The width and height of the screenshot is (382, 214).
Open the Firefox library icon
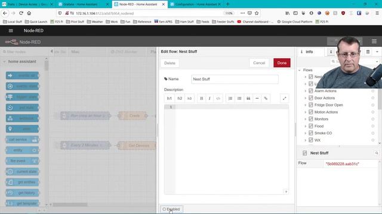[288, 13]
